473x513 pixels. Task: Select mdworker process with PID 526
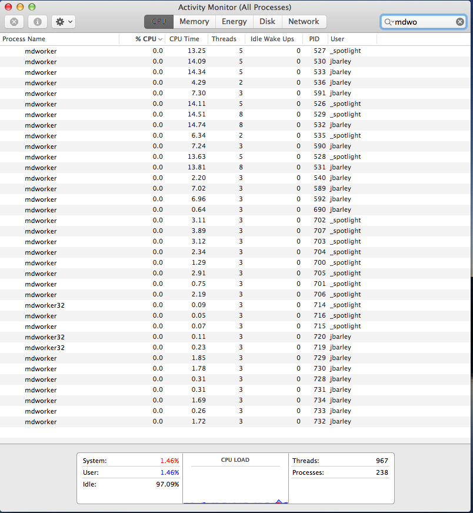235,104
